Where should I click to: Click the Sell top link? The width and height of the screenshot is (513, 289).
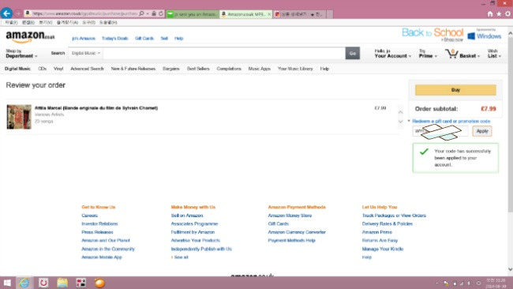click(x=164, y=38)
